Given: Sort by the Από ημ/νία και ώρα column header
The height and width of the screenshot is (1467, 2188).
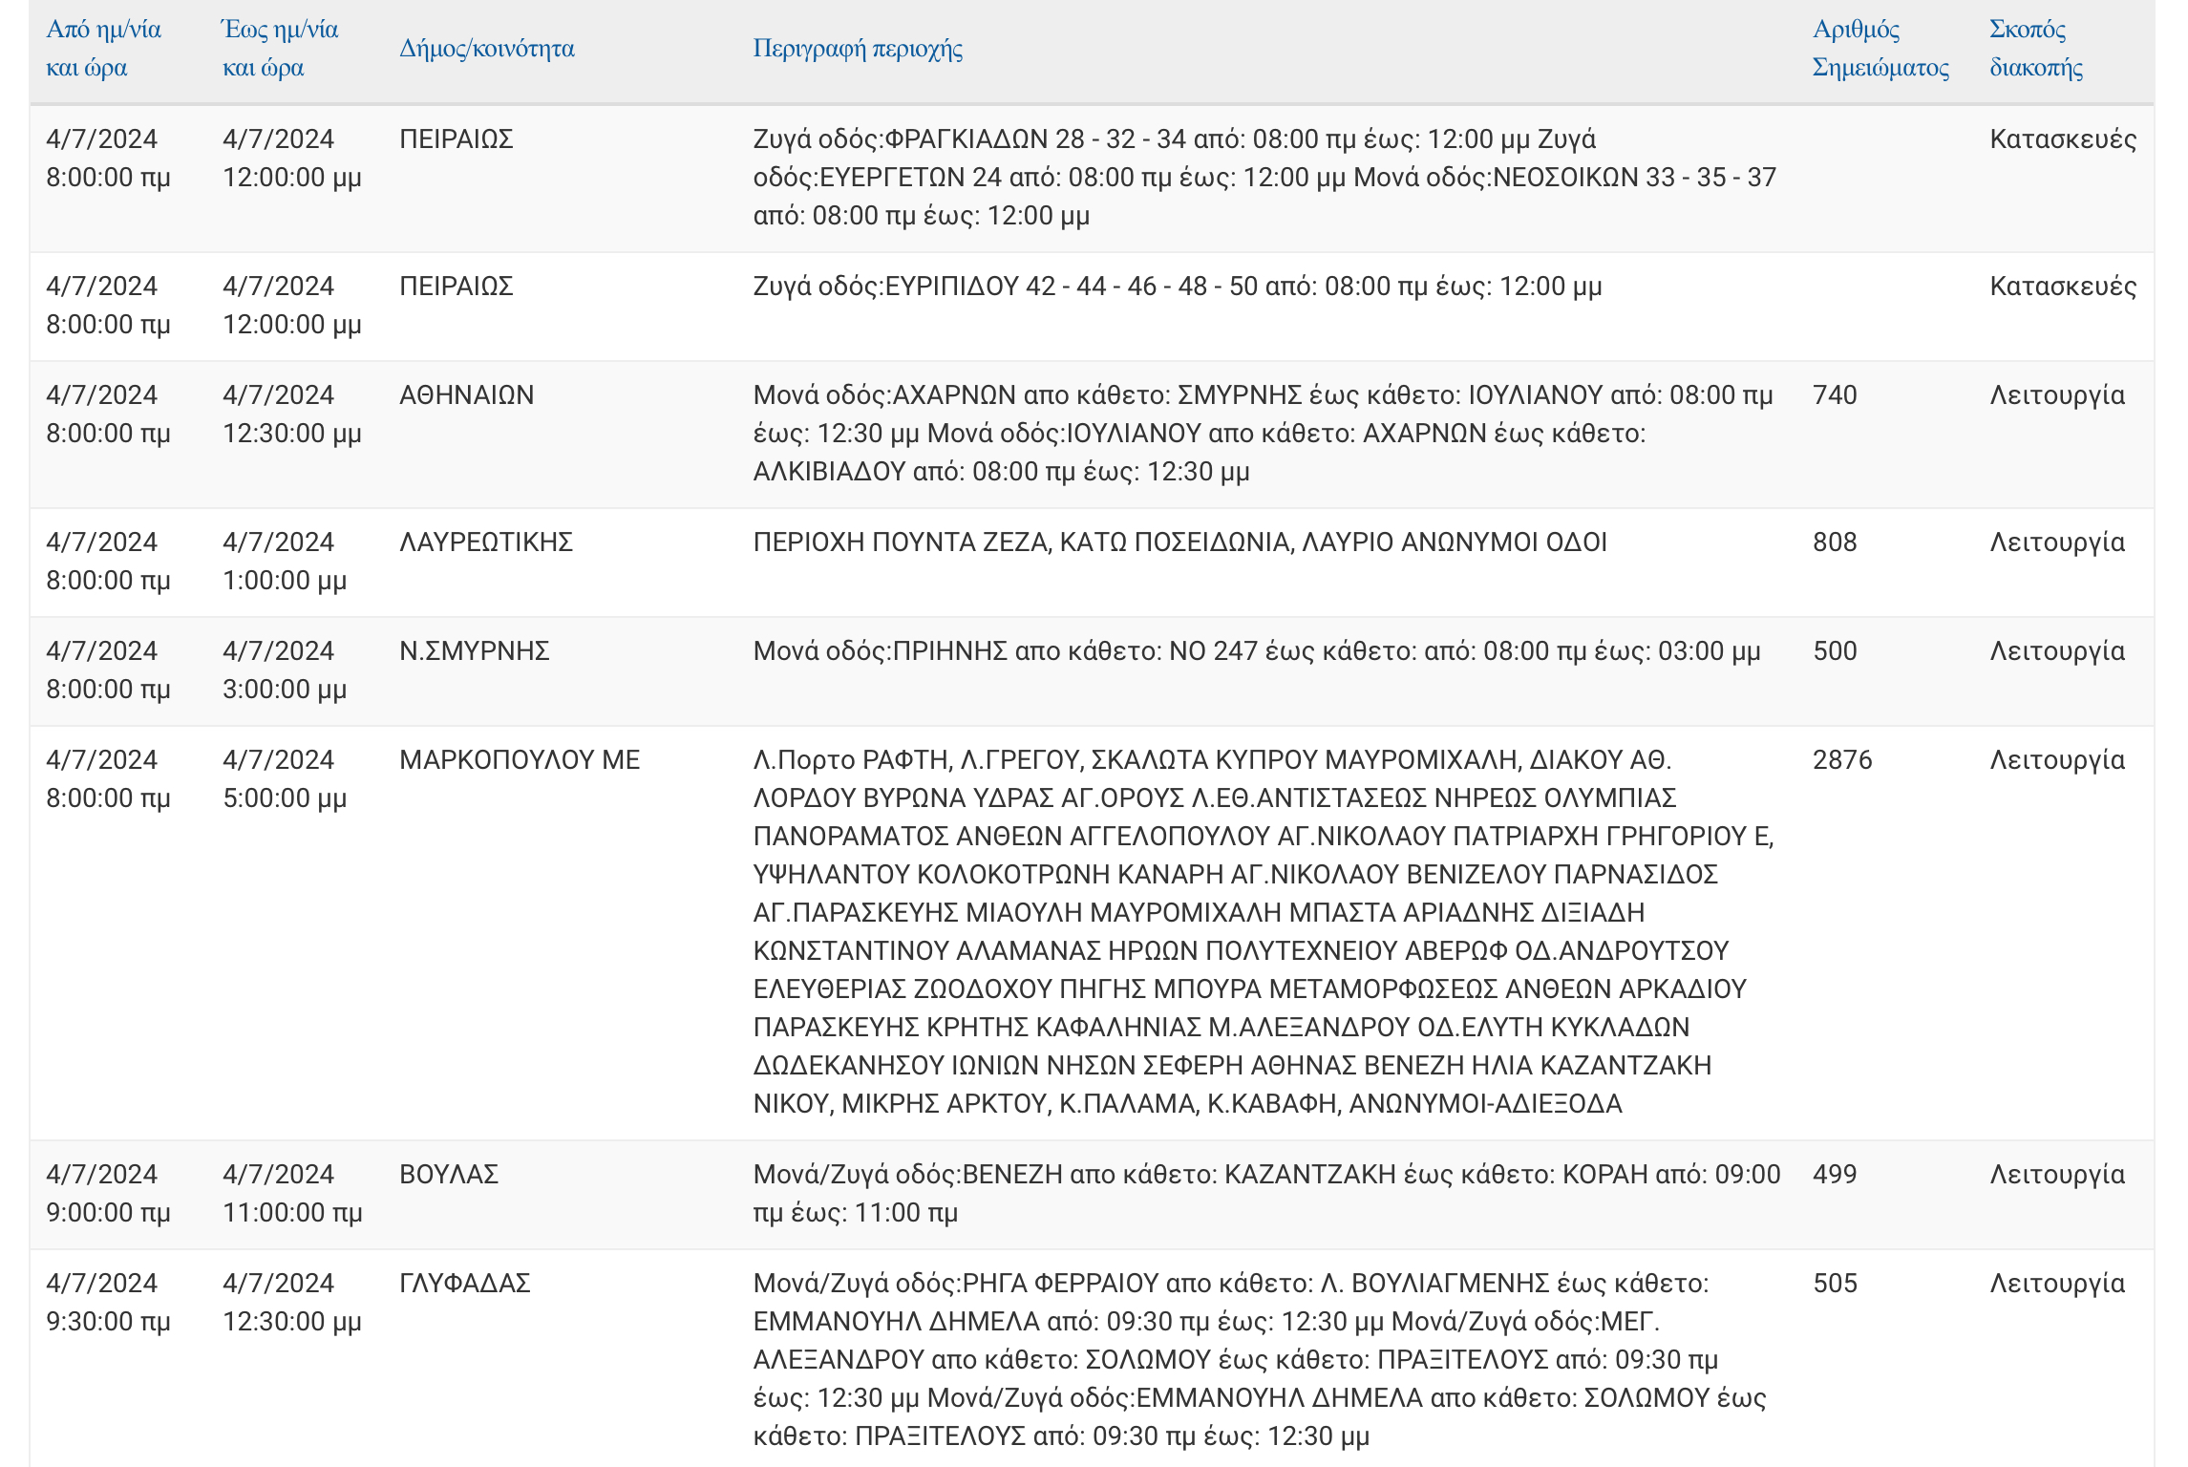Looking at the screenshot, I should (104, 49).
